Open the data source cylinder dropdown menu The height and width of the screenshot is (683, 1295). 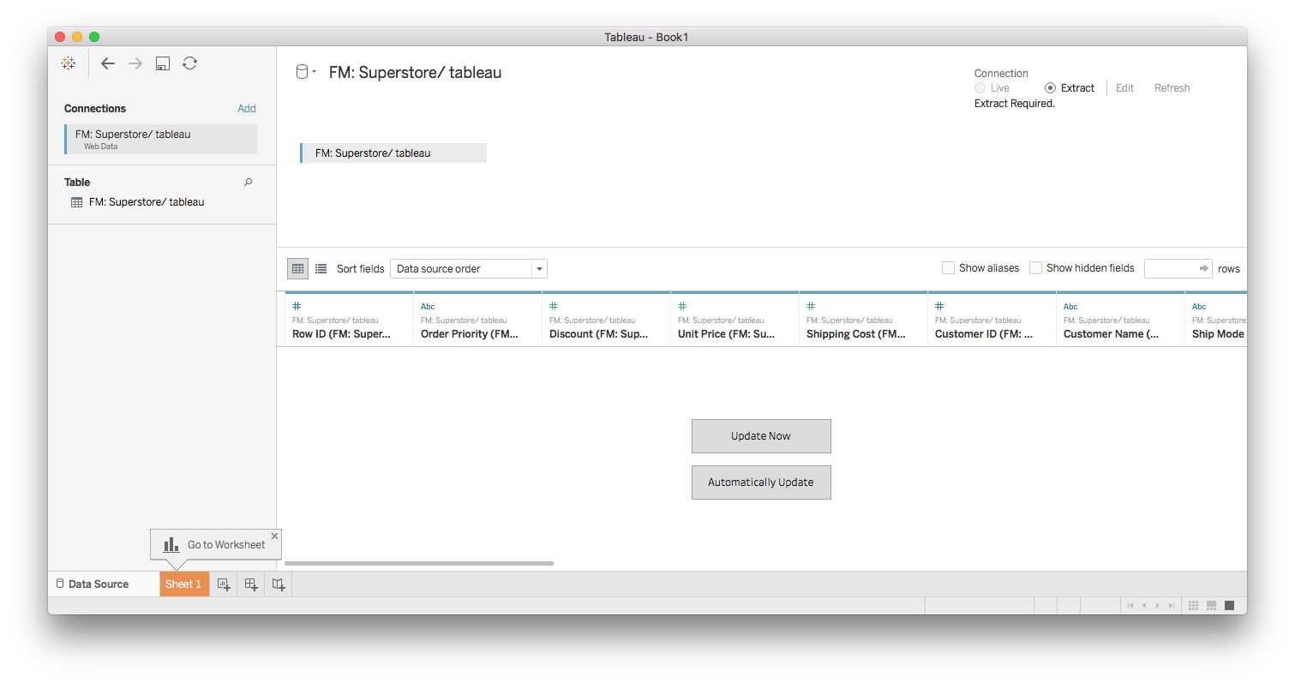pyautogui.click(x=305, y=73)
